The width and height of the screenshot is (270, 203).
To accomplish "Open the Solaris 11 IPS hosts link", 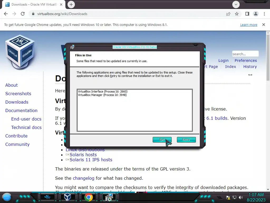I will tap(91, 160).
